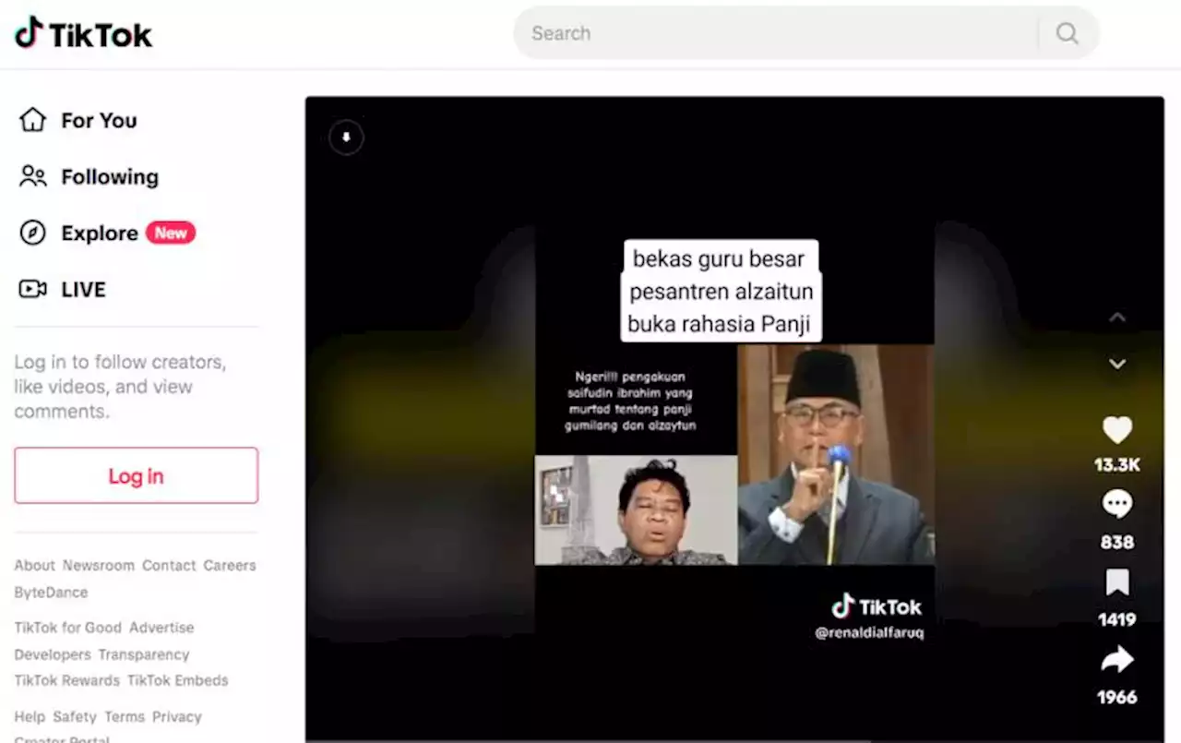Go to next video with down chevron
Screen dimensions: 1181x743
point(1117,364)
